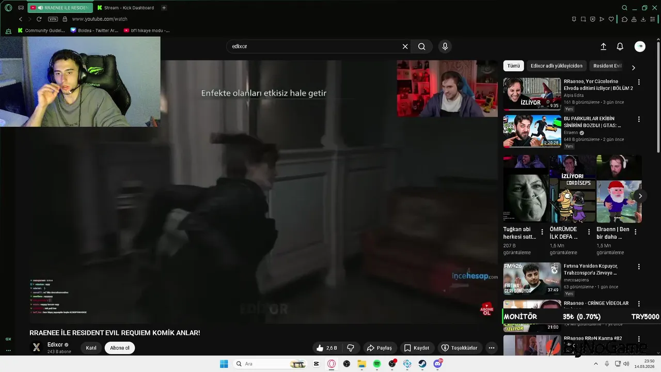The image size is (661, 372).
Task: Open YouTube notifications bell
Action: tap(620, 47)
